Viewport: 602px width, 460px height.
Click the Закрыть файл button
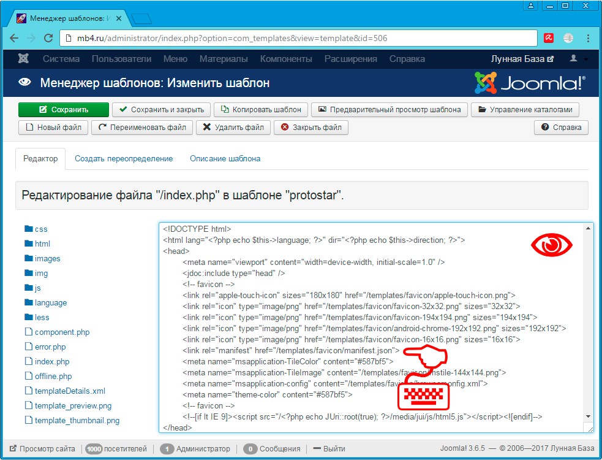311,128
